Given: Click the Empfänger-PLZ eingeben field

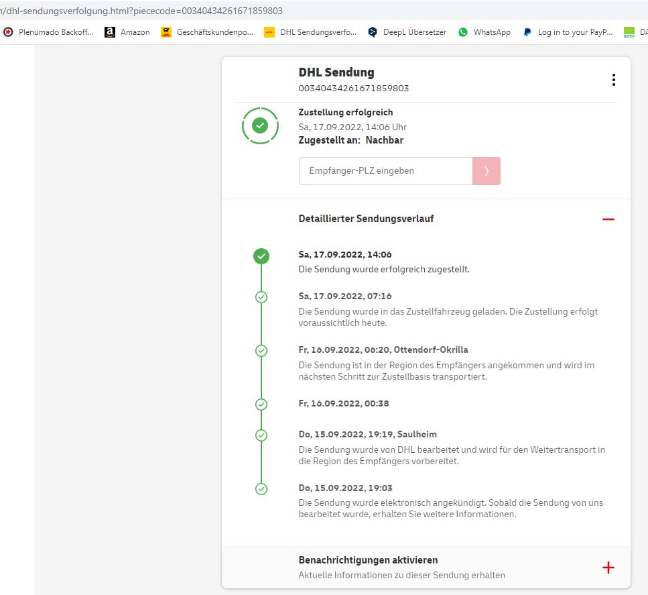Looking at the screenshot, I should [x=385, y=171].
